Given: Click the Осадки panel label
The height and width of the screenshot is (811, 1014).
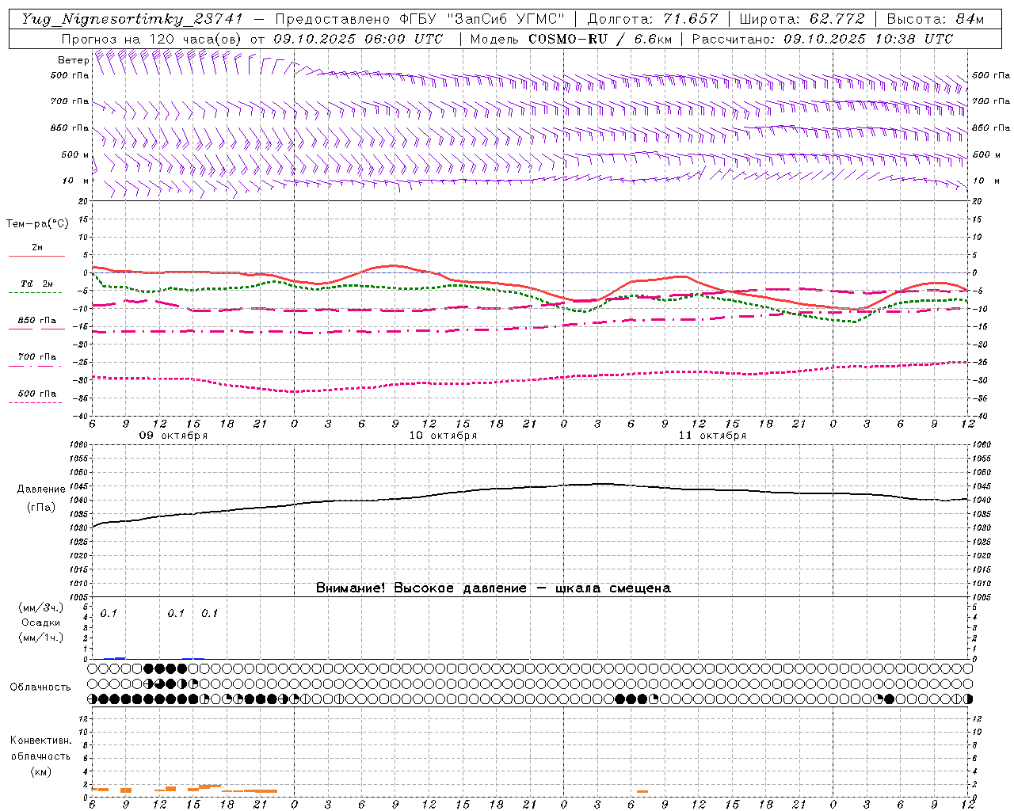Looking at the screenshot, I should pyautogui.click(x=40, y=623).
